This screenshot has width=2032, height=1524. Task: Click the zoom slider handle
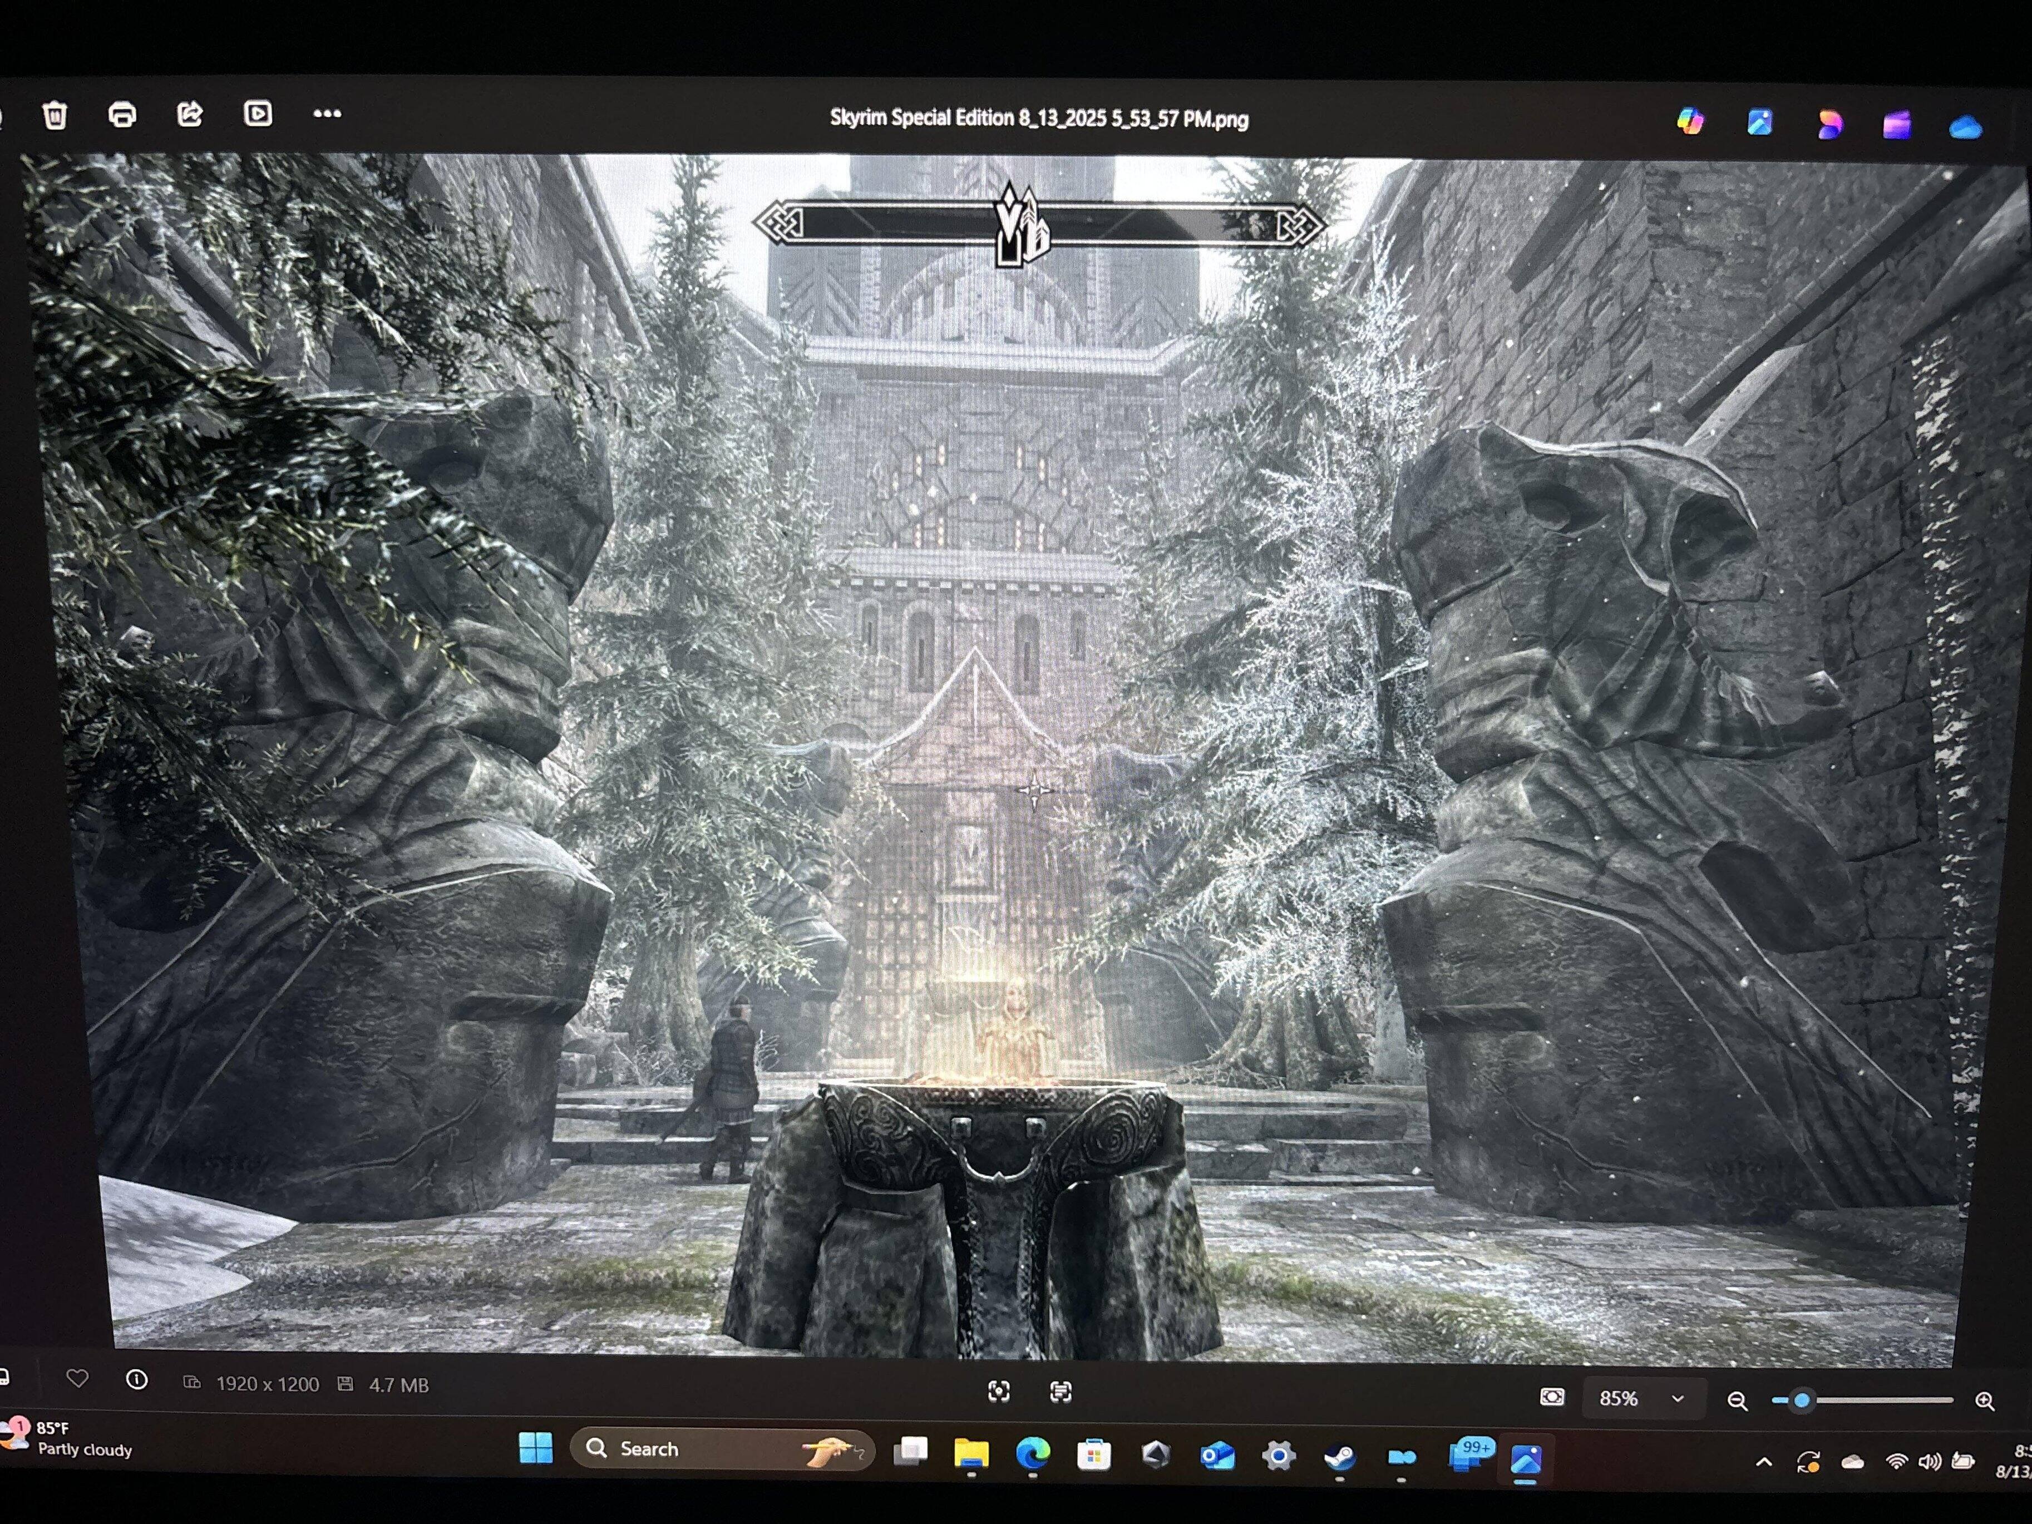1802,1400
